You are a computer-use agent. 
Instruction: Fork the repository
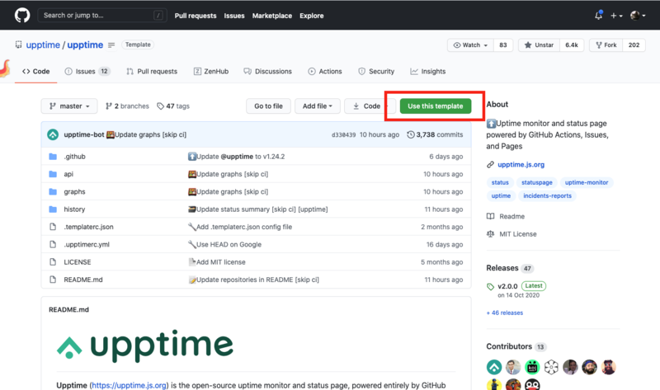point(606,45)
